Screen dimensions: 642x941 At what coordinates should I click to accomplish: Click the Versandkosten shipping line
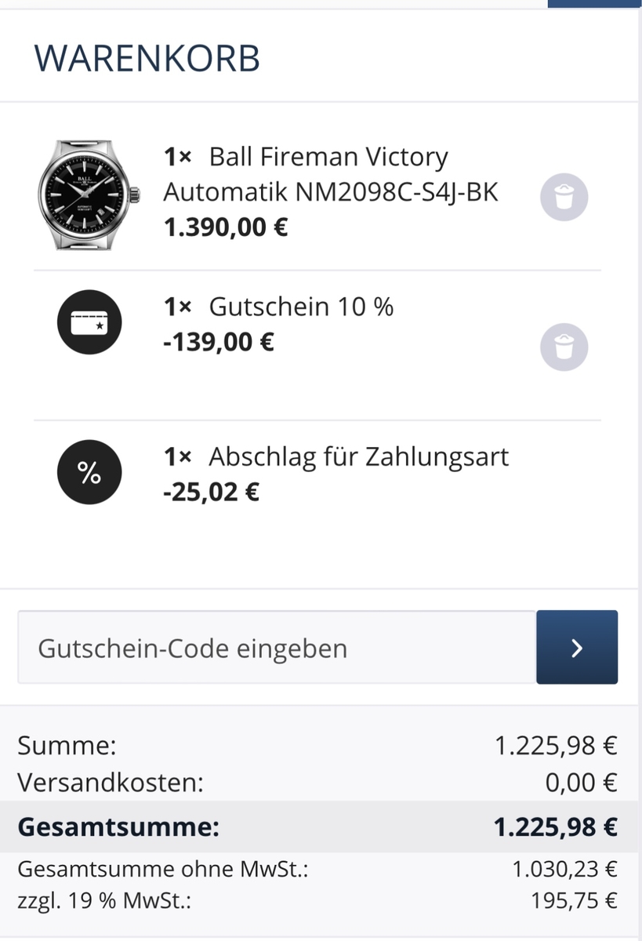coord(317,783)
